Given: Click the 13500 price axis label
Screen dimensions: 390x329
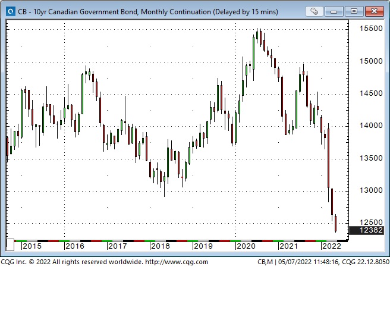Looking at the screenshot, I should (x=371, y=158).
